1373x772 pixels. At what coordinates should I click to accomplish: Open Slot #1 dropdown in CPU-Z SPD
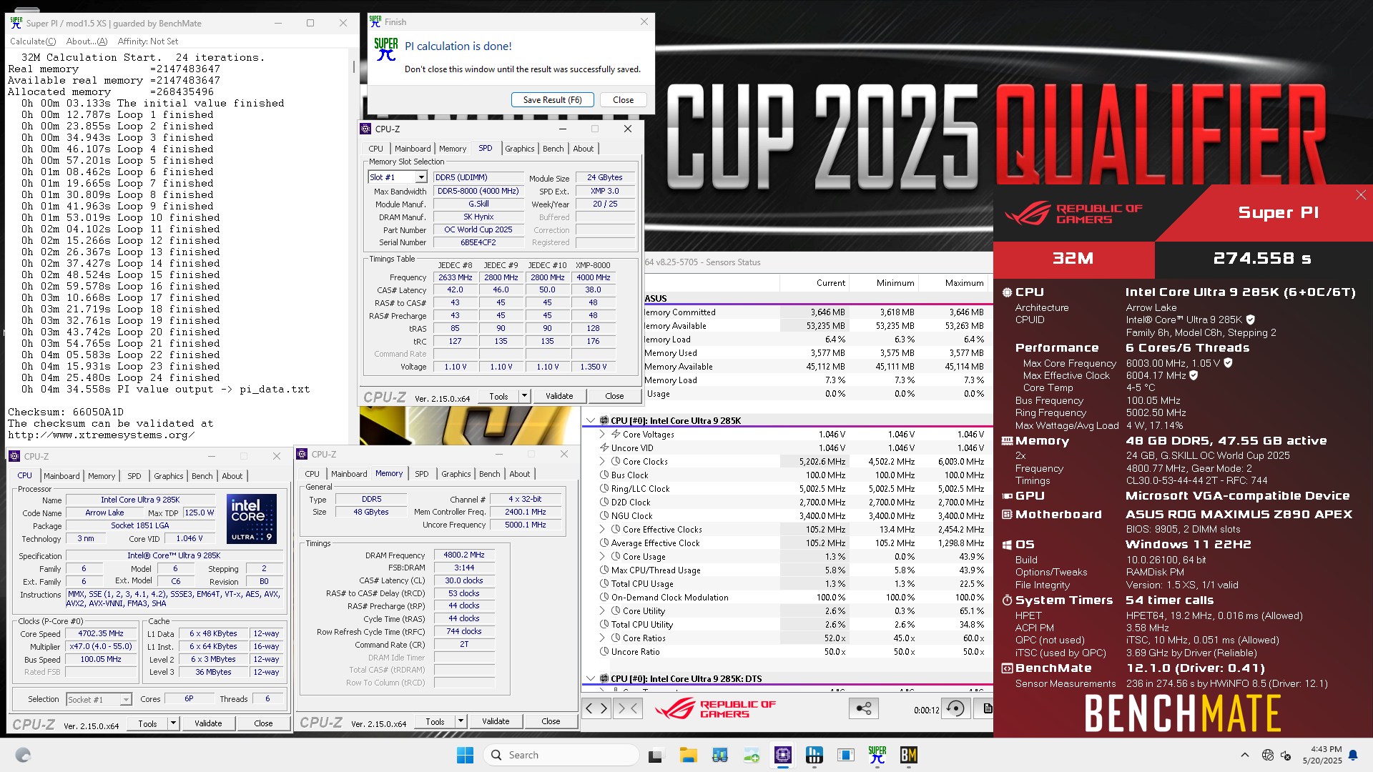(x=421, y=177)
